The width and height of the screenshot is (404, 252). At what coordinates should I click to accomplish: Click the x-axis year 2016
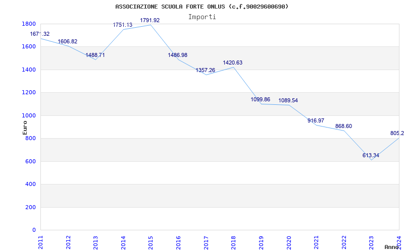tap(178, 242)
